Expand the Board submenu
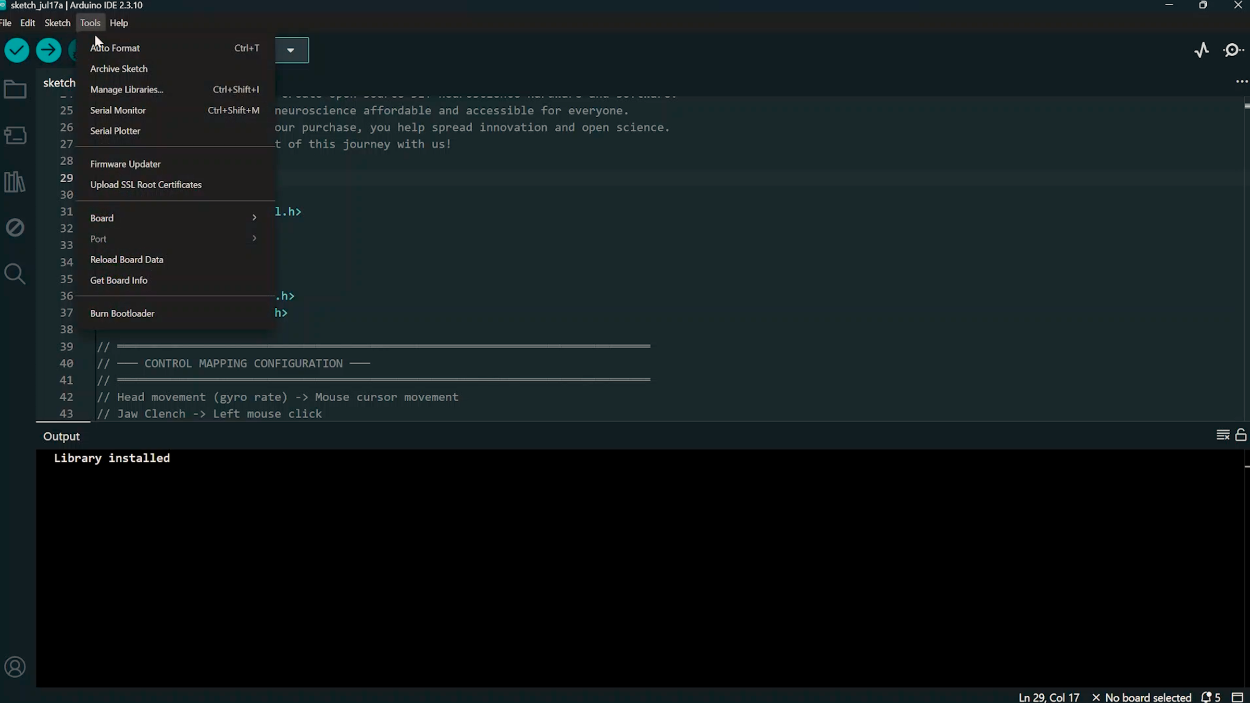This screenshot has height=703, width=1250. [x=175, y=218]
